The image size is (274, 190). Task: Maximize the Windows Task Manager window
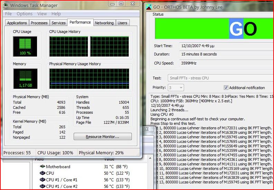121,4
